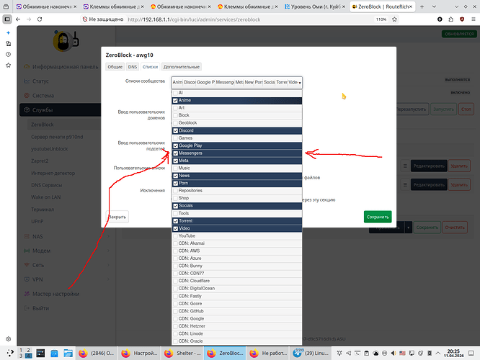Open the sparkle icon in side panel
Screen dimensions: 480x360
click(x=8, y=32)
